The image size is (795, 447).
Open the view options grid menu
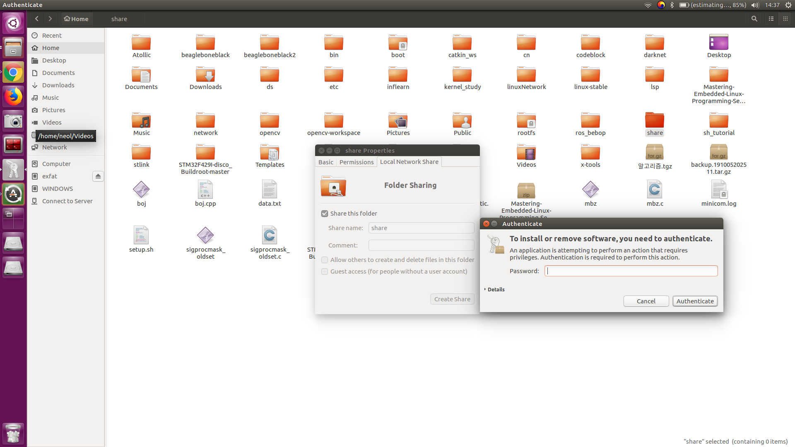785,19
